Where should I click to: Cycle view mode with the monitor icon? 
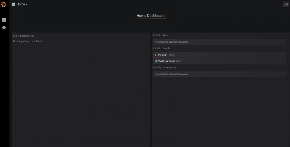pos(286,4)
